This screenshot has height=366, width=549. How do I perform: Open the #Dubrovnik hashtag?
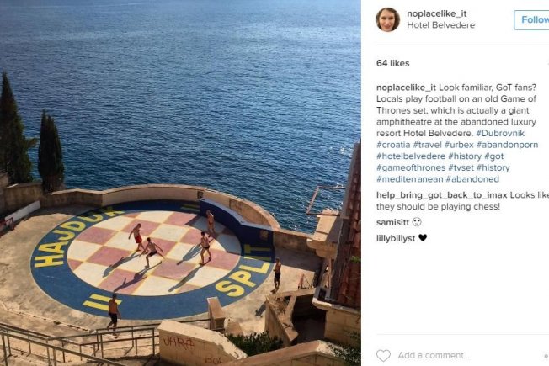point(500,133)
